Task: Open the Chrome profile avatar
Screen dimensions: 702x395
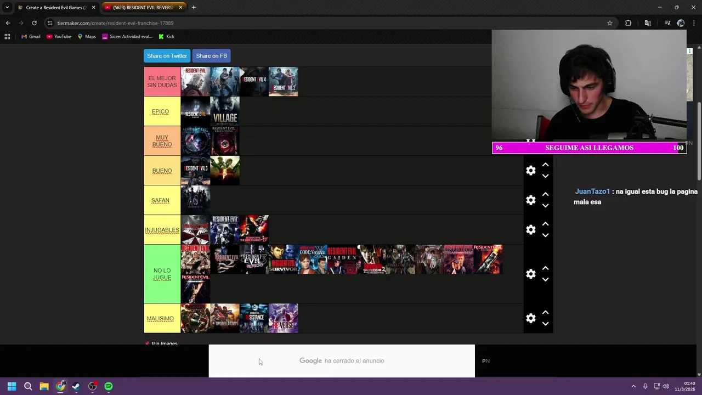Action: point(681,23)
